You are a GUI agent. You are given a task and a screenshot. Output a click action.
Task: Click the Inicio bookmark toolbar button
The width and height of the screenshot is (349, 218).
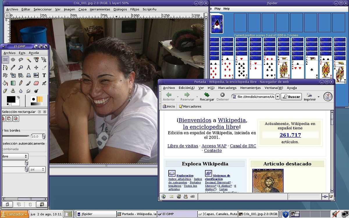(x=169, y=106)
